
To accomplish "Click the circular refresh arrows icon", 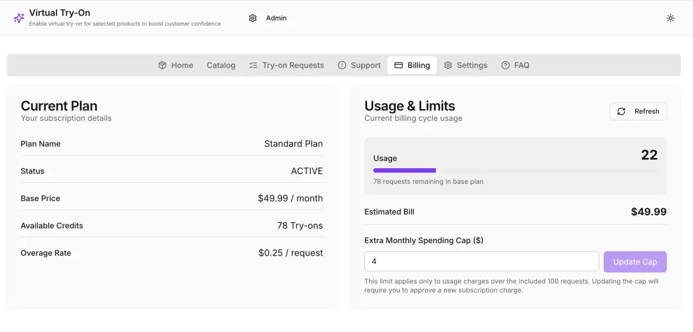I will point(621,111).
